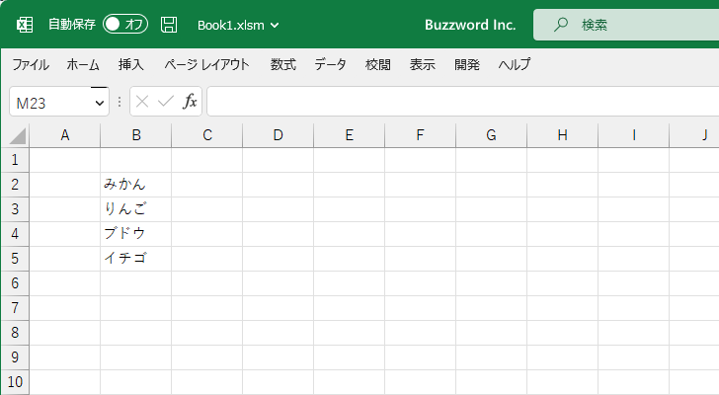Open the 挿入 tab
Image resolution: width=719 pixels, height=395 pixels.
[131, 64]
